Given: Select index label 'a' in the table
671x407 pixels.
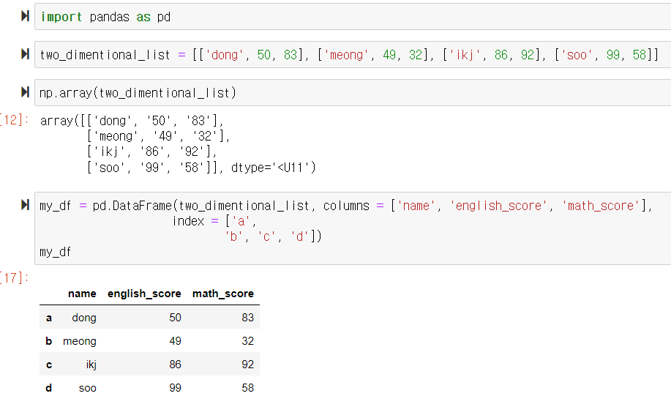Looking at the screenshot, I should (49, 318).
